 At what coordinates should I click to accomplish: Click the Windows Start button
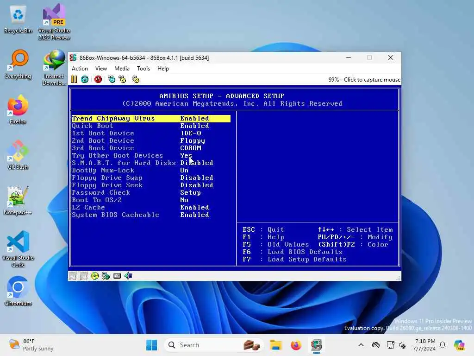pyautogui.click(x=151, y=345)
